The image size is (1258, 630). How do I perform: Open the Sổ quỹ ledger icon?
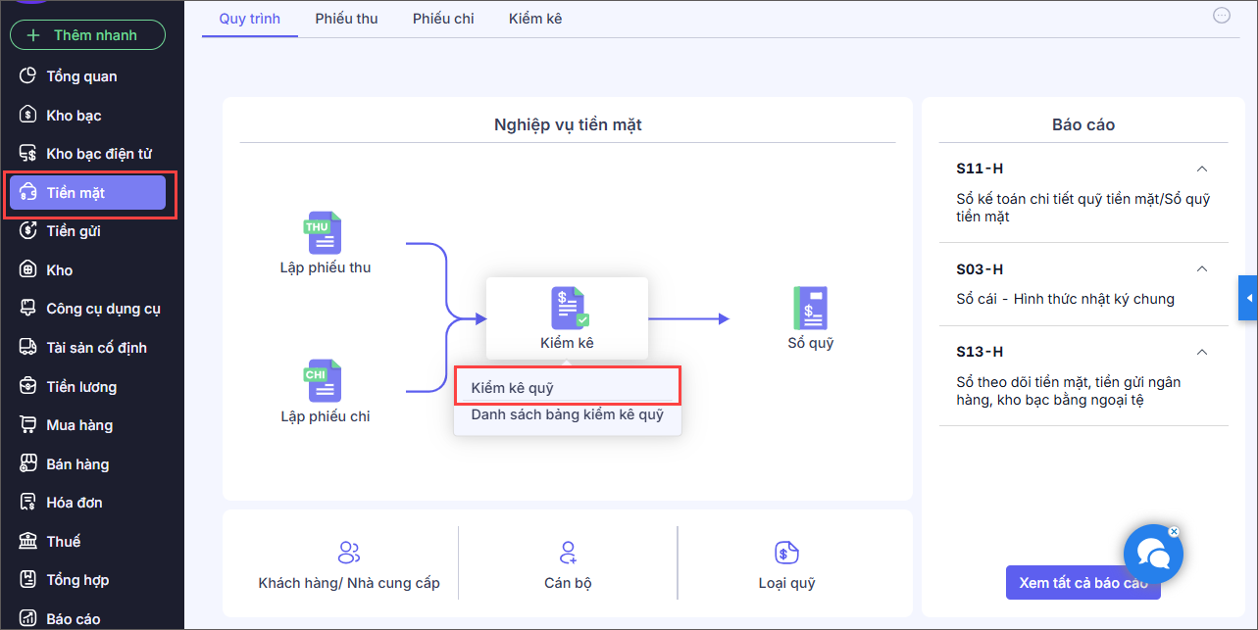[x=811, y=308]
